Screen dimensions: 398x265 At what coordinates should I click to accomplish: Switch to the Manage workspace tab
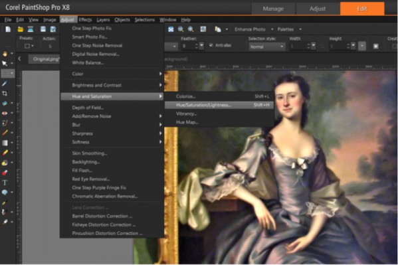click(273, 9)
